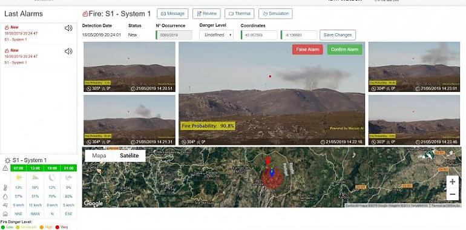The image size is (466, 230).
Task: Click the Status value New
Action: [133, 34]
